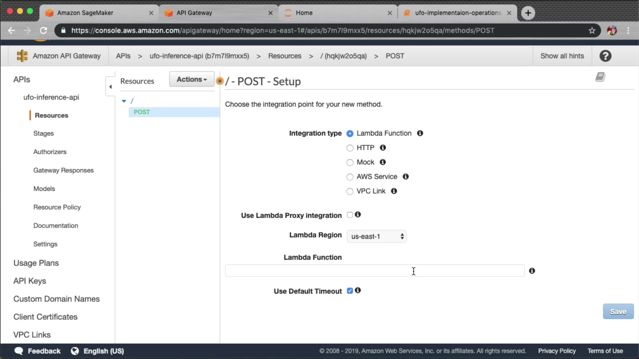Click the Amazon API Gateway logo icon
The height and width of the screenshot is (359, 639).
[22, 56]
